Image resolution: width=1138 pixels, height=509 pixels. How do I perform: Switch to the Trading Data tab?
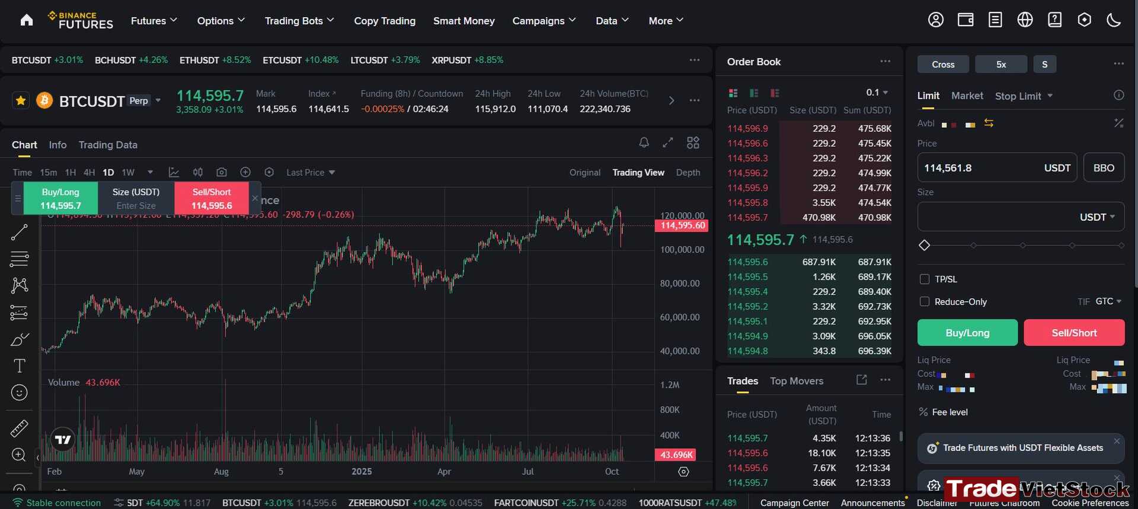108,145
